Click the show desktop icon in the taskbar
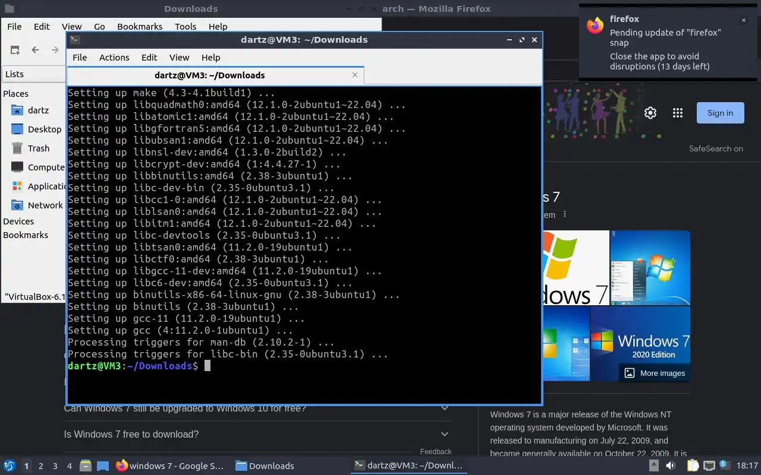761x475 pixels. 103,465
